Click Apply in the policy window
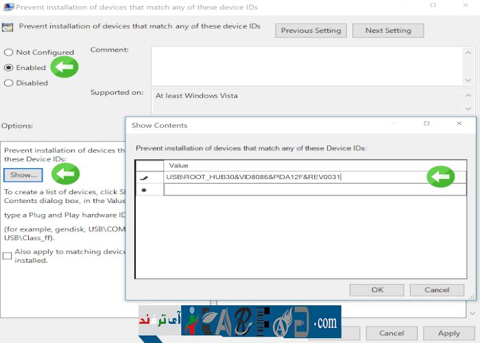This screenshot has width=480, height=343. 448,333
